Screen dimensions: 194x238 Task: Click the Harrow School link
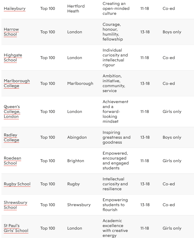[x=11, y=32]
